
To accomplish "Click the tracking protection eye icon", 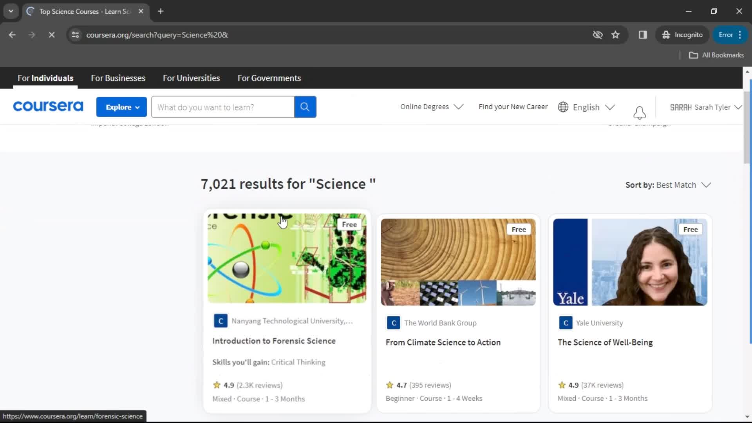I will (x=597, y=35).
